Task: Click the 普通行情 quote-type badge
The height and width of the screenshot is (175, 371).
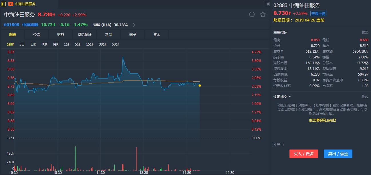Action: [x=318, y=13]
